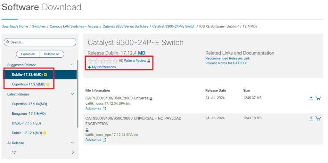This screenshot has width=328, height=163.
Task: Collapse the All Release section
Action: point(72,143)
